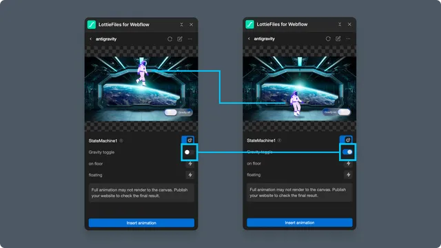Click 'Full animation may not render' notice, right panel

tap(300, 193)
